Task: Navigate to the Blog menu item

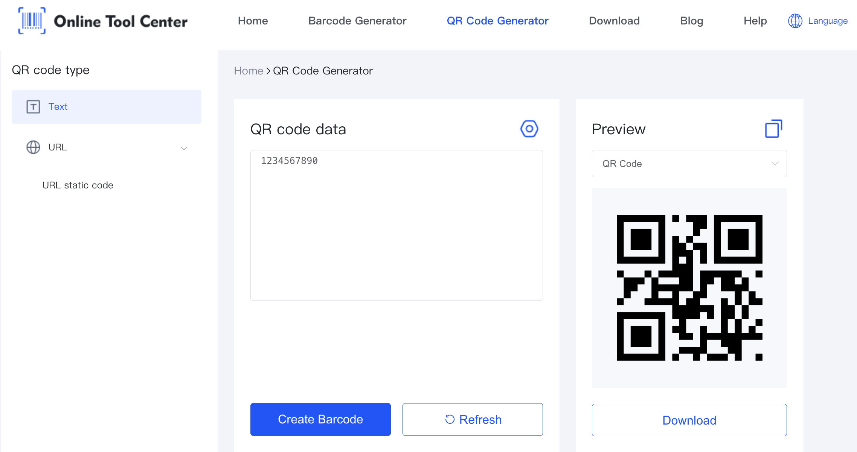Action: (x=691, y=20)
